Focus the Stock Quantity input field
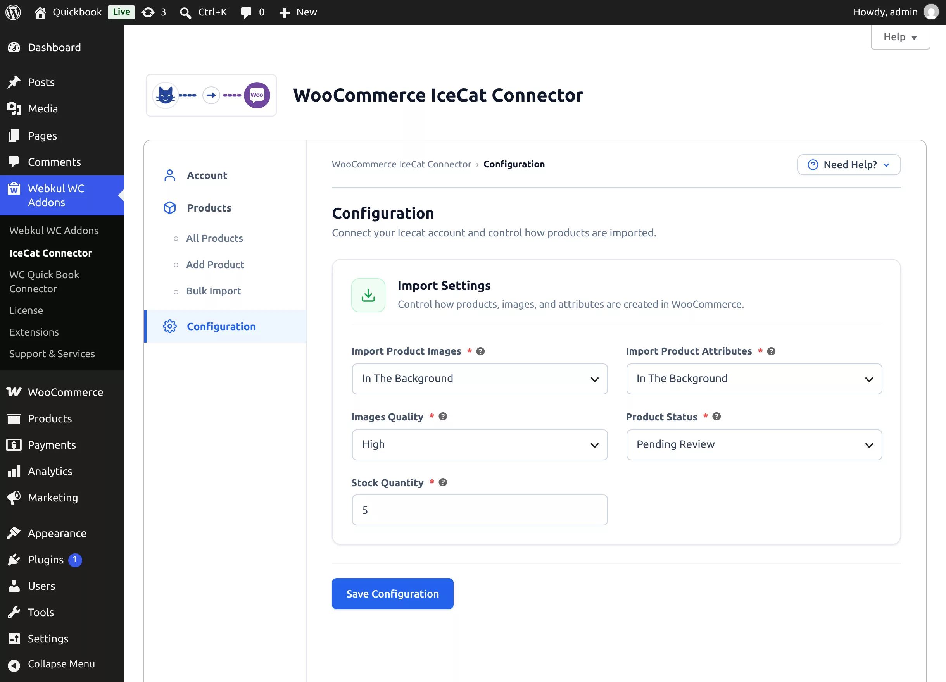Viewport: 946px width, 682px height. click(480, 510)
